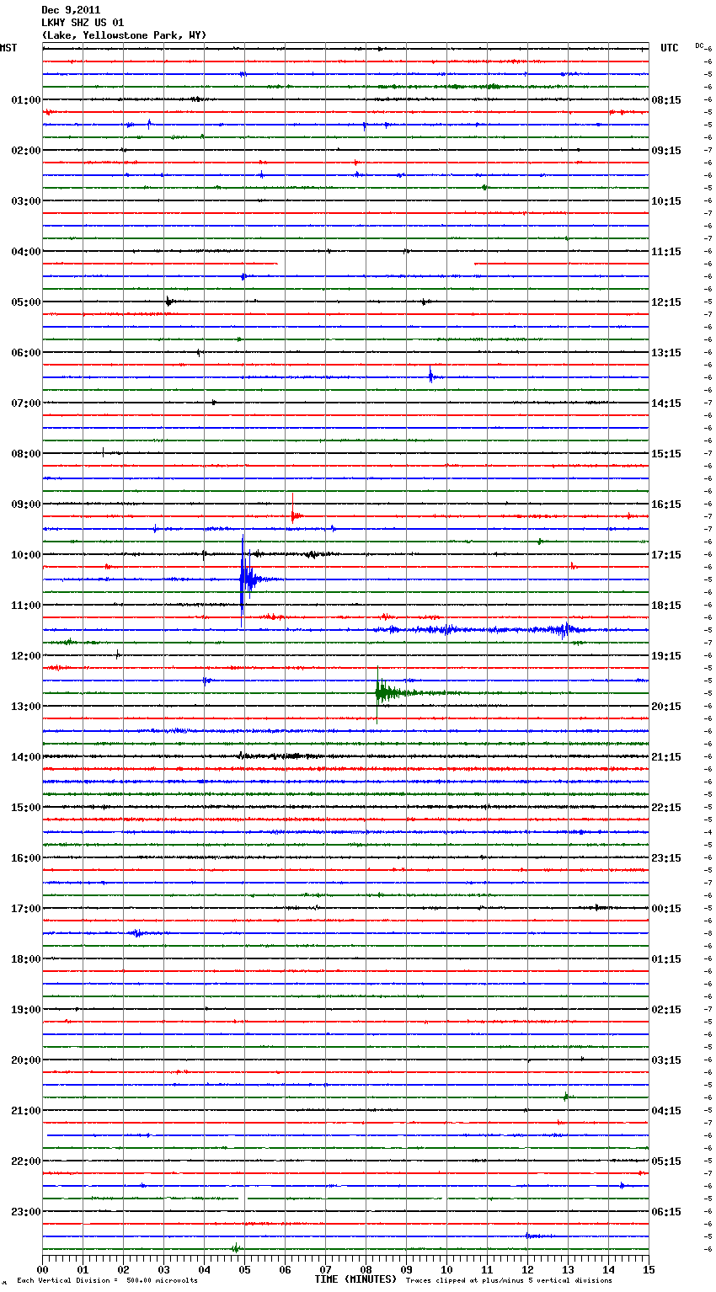Select the 03:00 MST row label

tap(26, 201)
